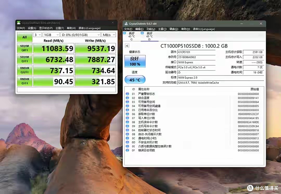The image size is (281, 194).
Task: Open 文件(F) menu in CrystalDiskMark
Action: coord(21,28)
